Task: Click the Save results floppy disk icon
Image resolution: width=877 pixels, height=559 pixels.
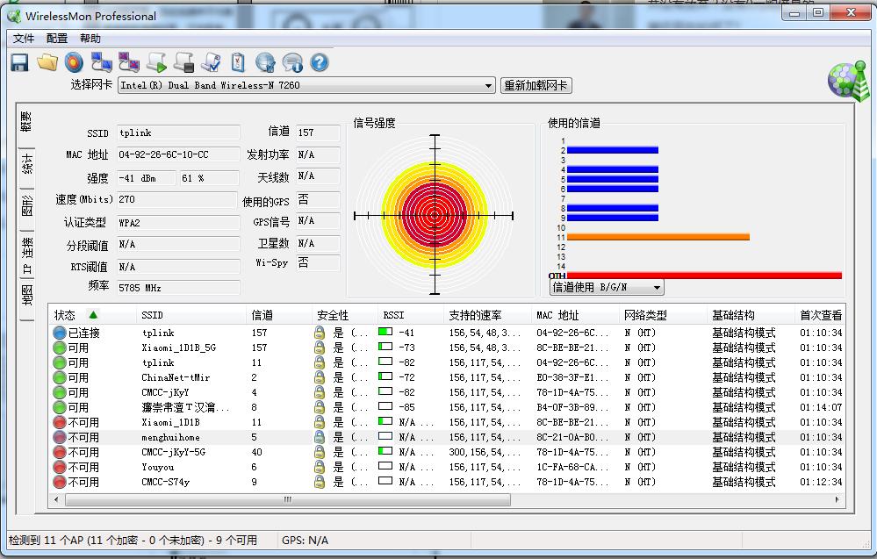Action: pyautogui.click(x=19, y=61)
